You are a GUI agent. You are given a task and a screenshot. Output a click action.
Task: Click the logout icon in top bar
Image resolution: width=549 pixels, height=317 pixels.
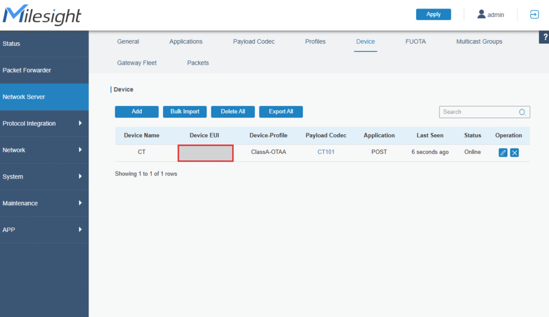point(534,15)
